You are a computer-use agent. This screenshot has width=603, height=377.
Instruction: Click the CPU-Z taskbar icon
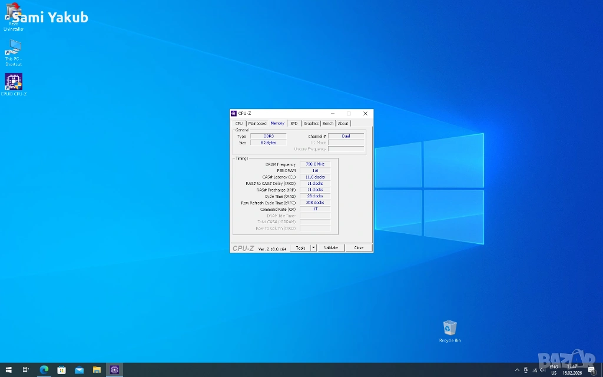[x=114, y=370]
